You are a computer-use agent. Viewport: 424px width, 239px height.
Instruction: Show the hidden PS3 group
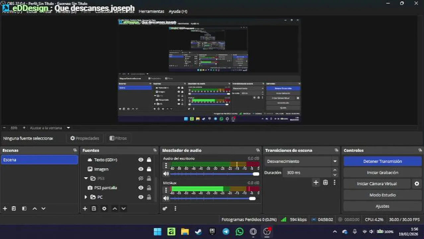coord(141,178)
